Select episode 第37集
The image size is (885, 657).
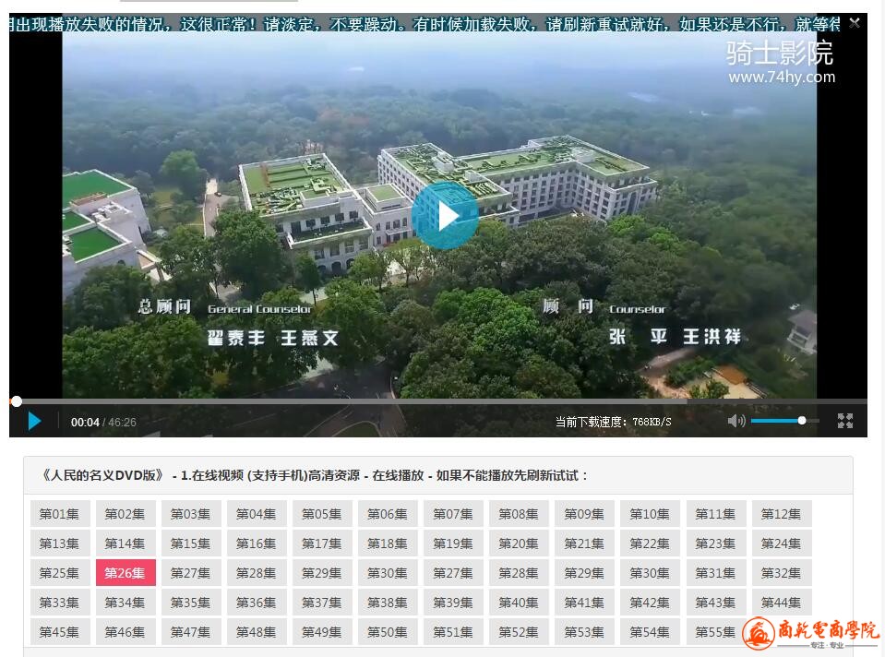tap(322, 603)
